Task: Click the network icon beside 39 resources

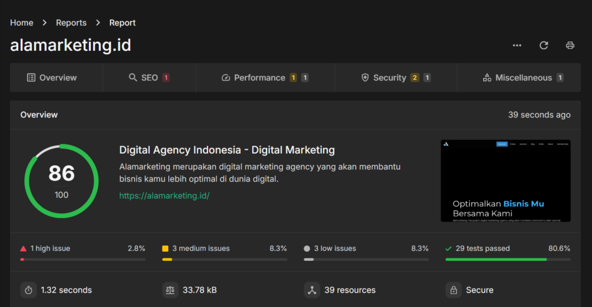Action: point(312,290)
